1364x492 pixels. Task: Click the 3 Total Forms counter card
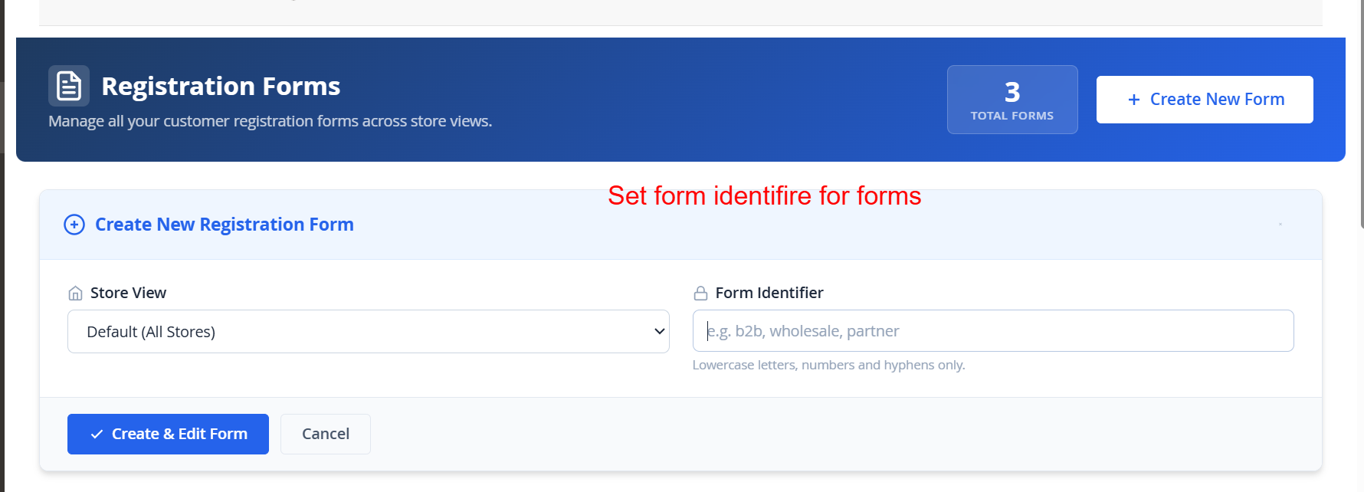[x=1012, y=100]
